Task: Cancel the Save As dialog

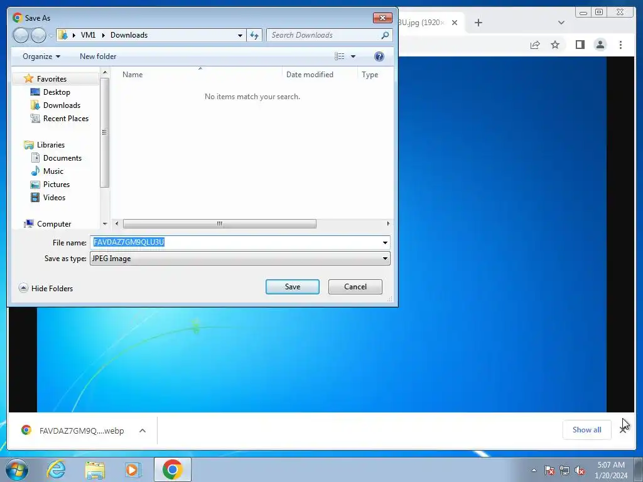Action: click(355, 287)
